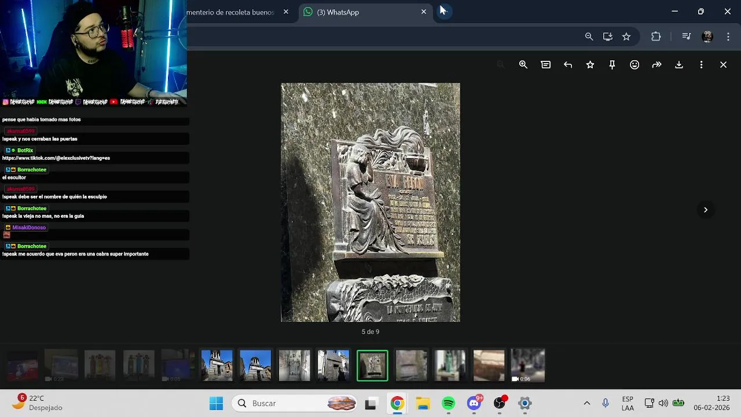The height and width of the screenshot is (417, 741).
Task: Switch to the WhatsApp browser tab
Action: tap(365, 12)
